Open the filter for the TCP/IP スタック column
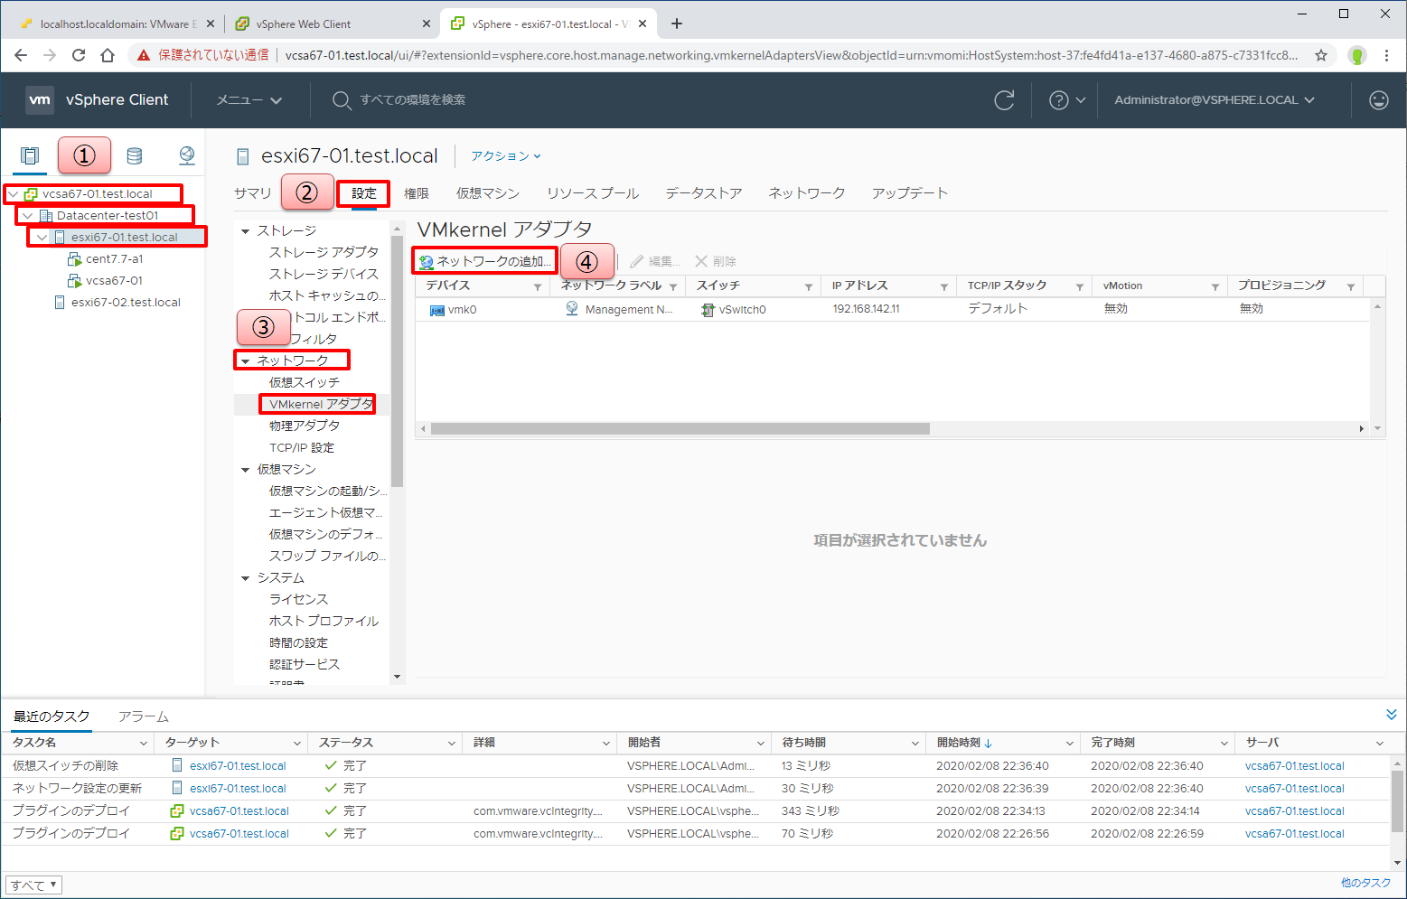Viewport: 1407px width, 899px height. click(1080, 286)
